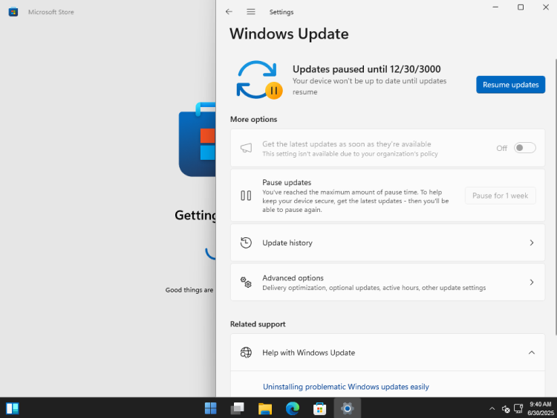
Task: Open Uninstalling problematic Windows updates easily link
Action: pyautogui.click(x=346, y=387)
